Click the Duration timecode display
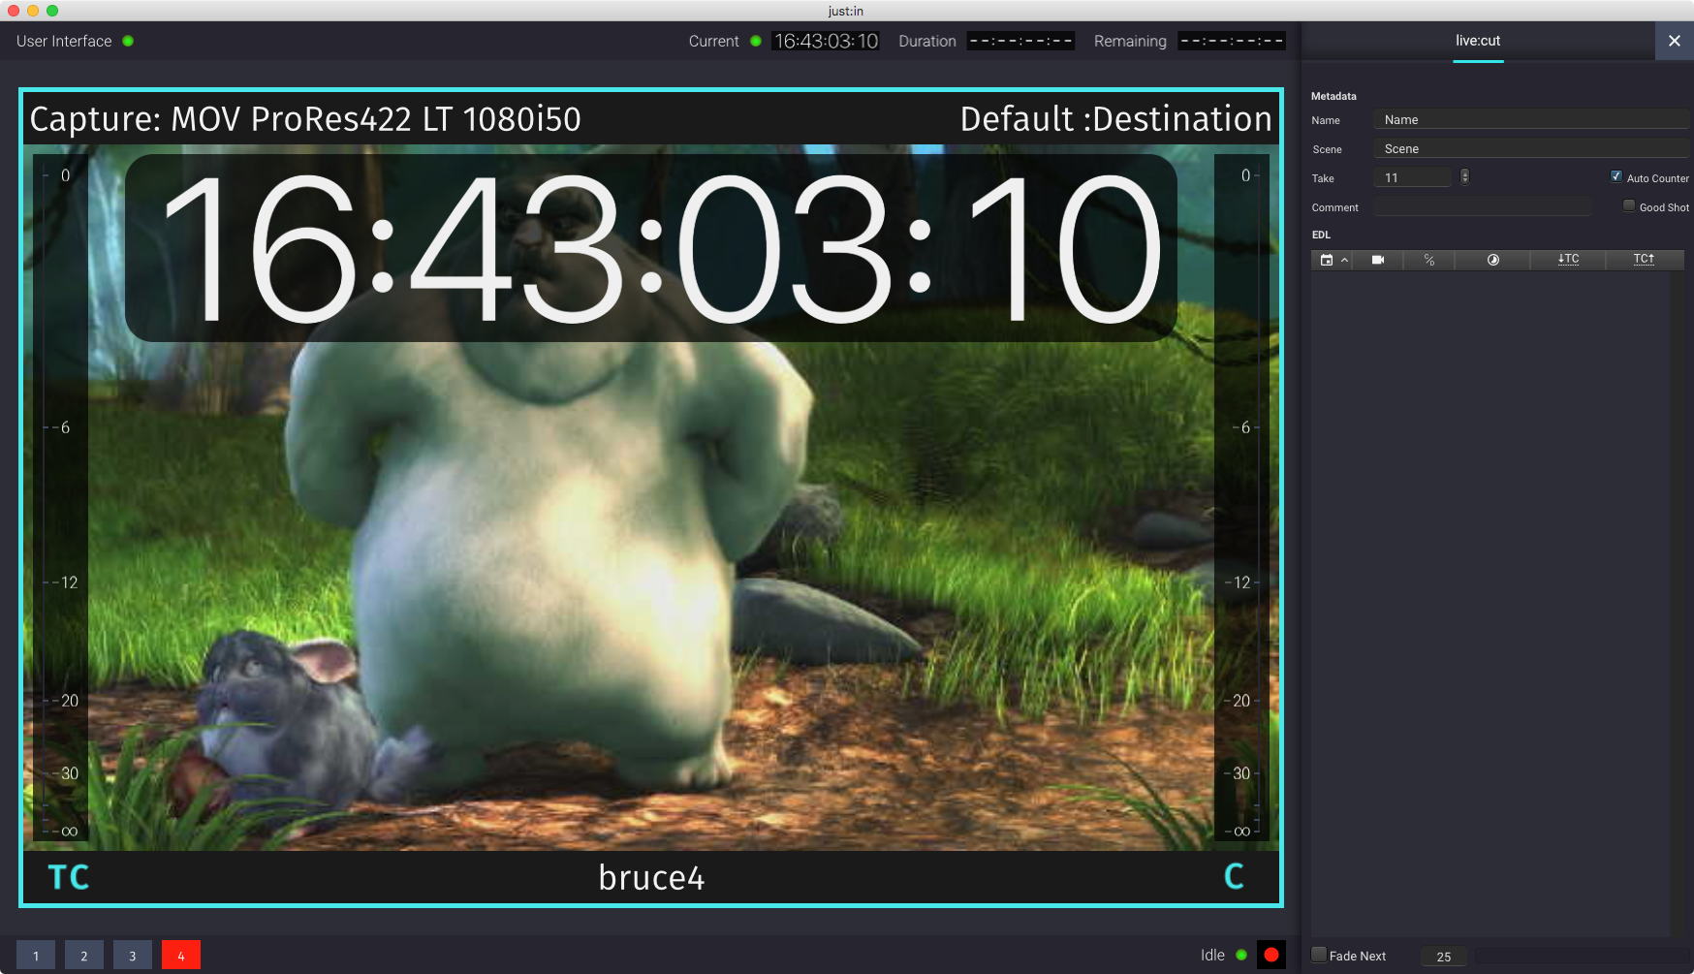This screenshot has width=1694, height=974. (1020, 41)
